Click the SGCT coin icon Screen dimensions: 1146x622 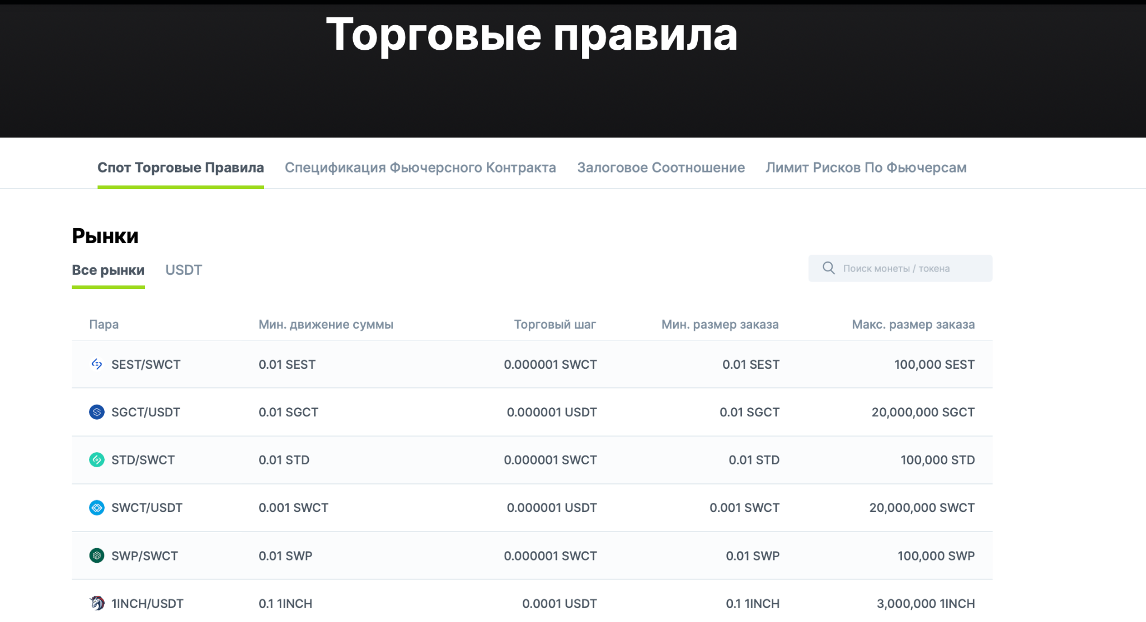97,412
